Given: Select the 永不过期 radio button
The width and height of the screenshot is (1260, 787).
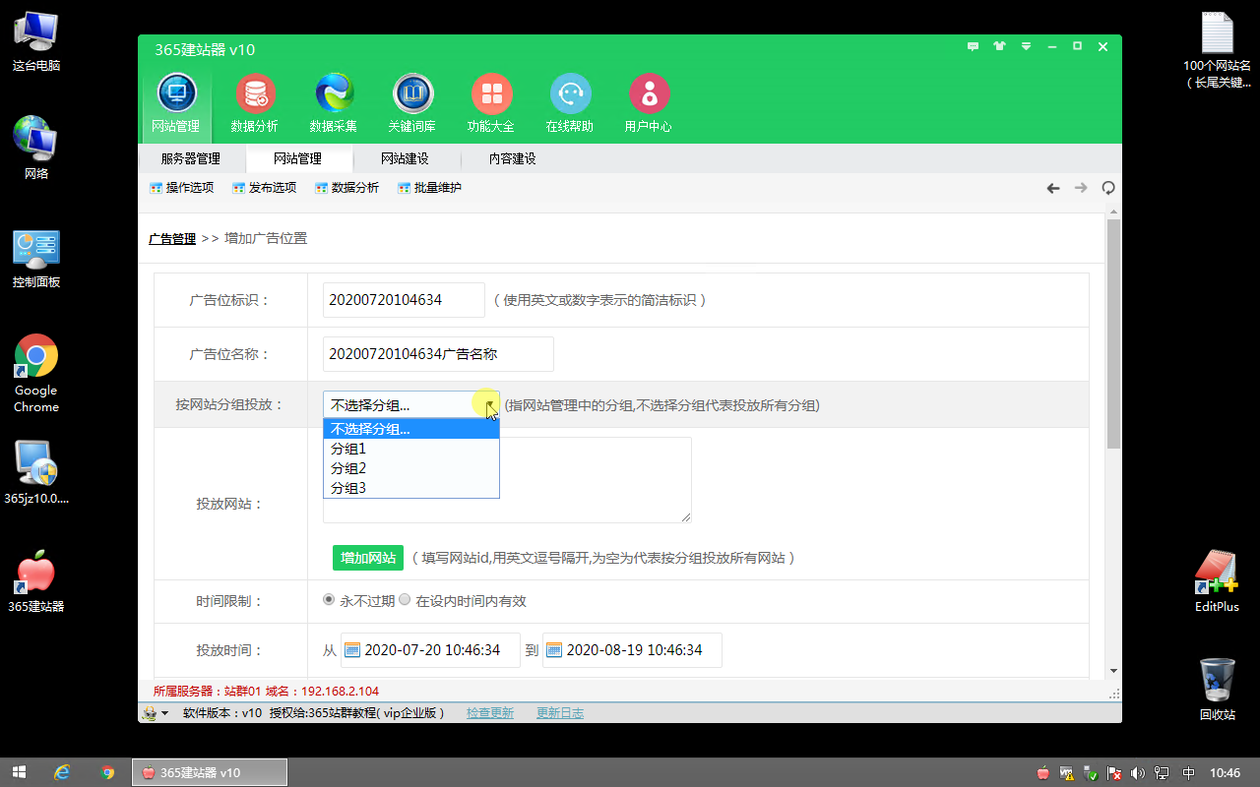Looking at the screenshot, I should (329, 600).
